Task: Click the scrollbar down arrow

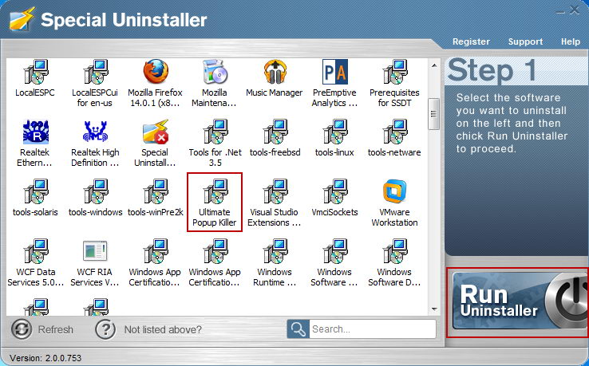Action: tap(434, 309)
